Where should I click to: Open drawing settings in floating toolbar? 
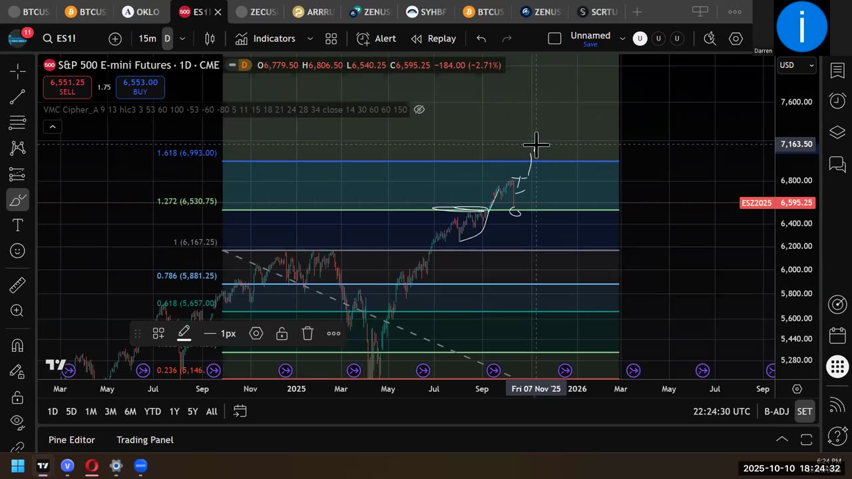(x=256, y=333)
